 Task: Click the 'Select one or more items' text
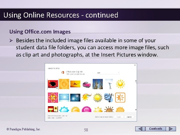[x=104, y=117]
